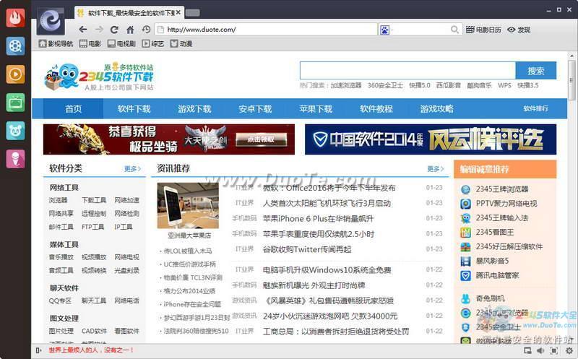578x359 pixels.
Task: Open 电影日历 link in the toolbar
Action: point(483,30)
